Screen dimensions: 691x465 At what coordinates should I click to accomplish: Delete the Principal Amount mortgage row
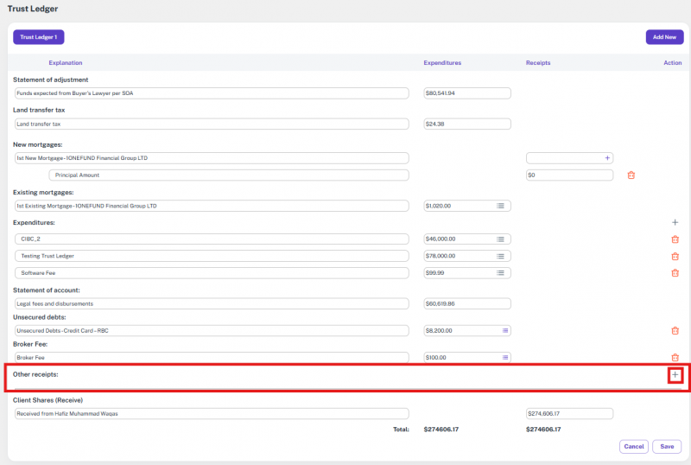click(631, 175)
